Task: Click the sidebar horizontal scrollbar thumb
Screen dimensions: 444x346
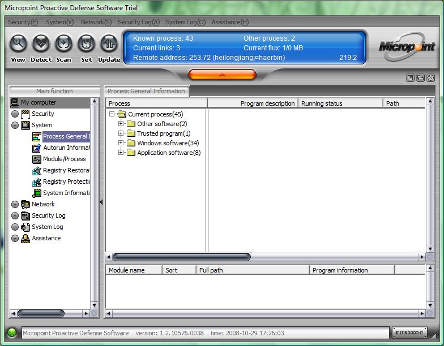Action: (41, 313)
